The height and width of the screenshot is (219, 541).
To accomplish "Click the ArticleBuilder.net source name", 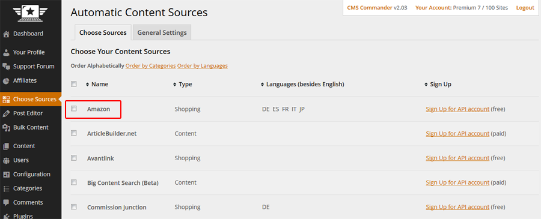I will [112, 134].
